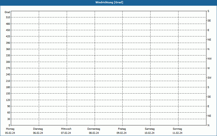Select the 510 degree axis label
This screenshot has width=217, height=136.
pos(8,17)
